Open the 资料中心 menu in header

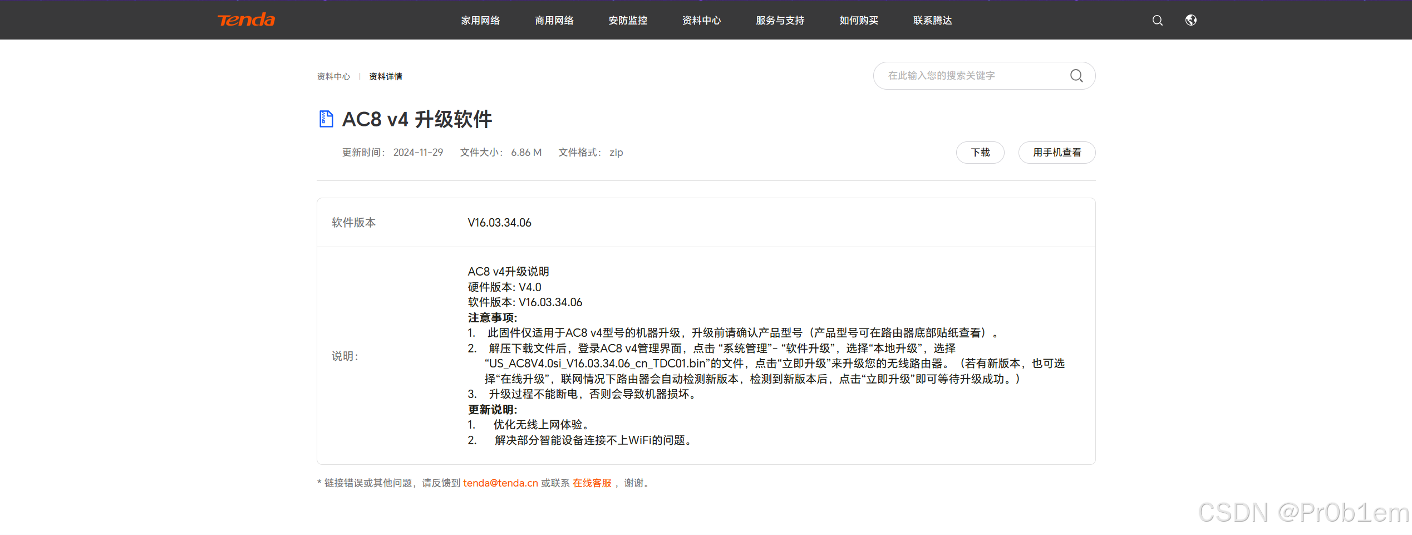click(701, 21)
